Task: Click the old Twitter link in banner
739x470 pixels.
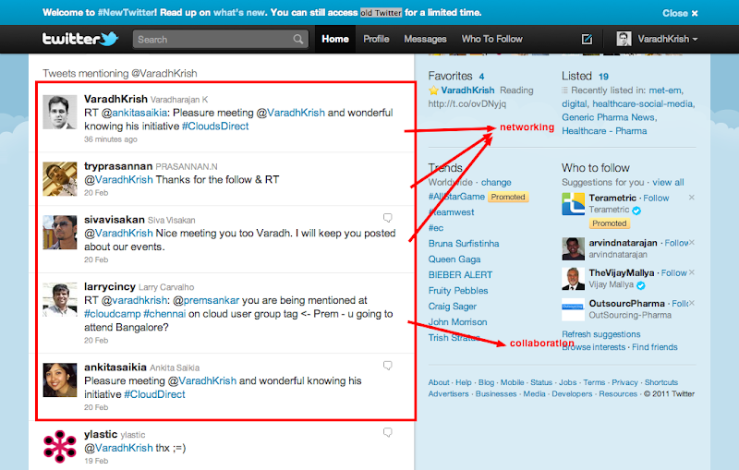Action: [x=381, y=13]
